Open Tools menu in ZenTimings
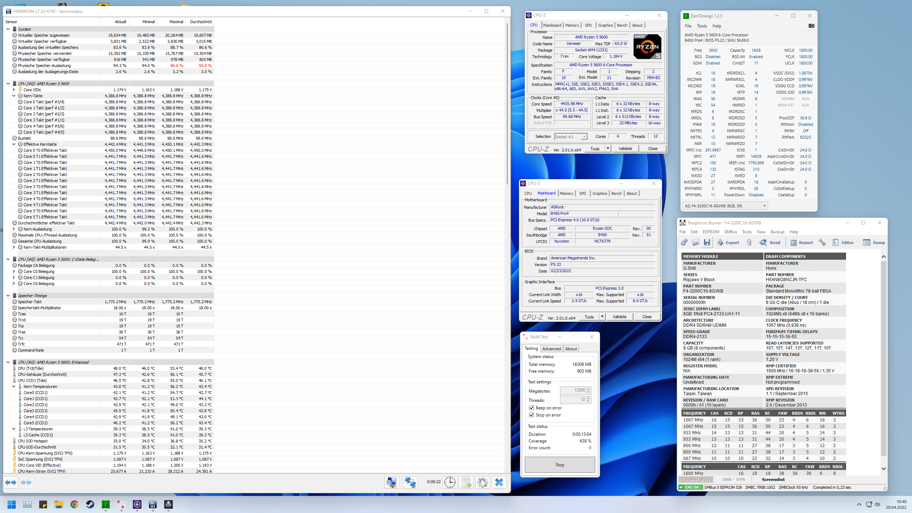Viewport: 912px width, 513px height. coord(701,26)
